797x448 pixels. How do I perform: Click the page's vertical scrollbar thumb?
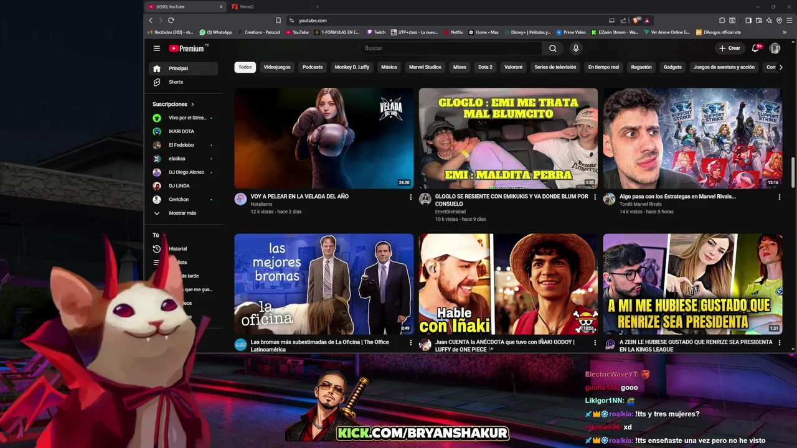[x=793, y=171]
